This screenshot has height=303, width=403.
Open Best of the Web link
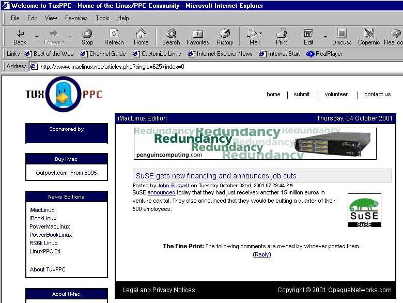point(49,54)
